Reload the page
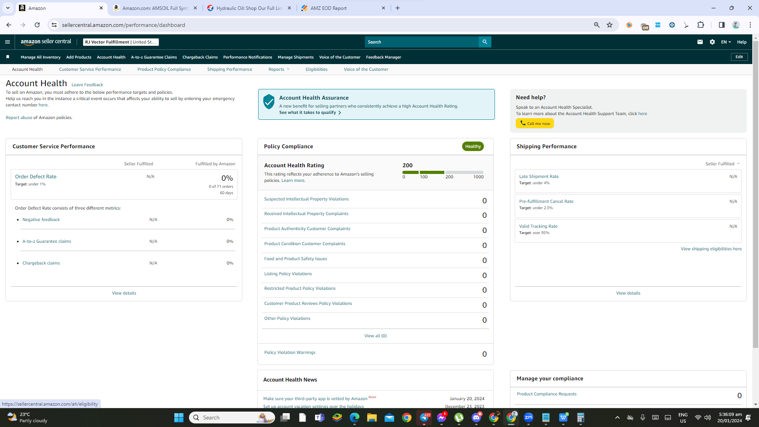The height and width of the screenshot is (427, 759). click(37, 25)
